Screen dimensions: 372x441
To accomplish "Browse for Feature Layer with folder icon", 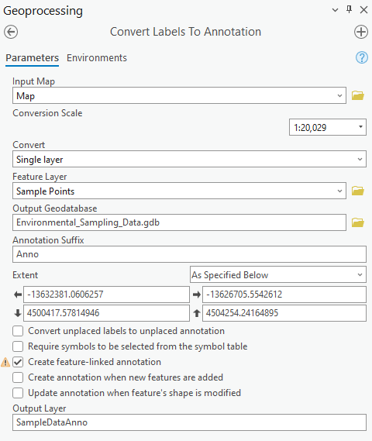I will [357, 191].
